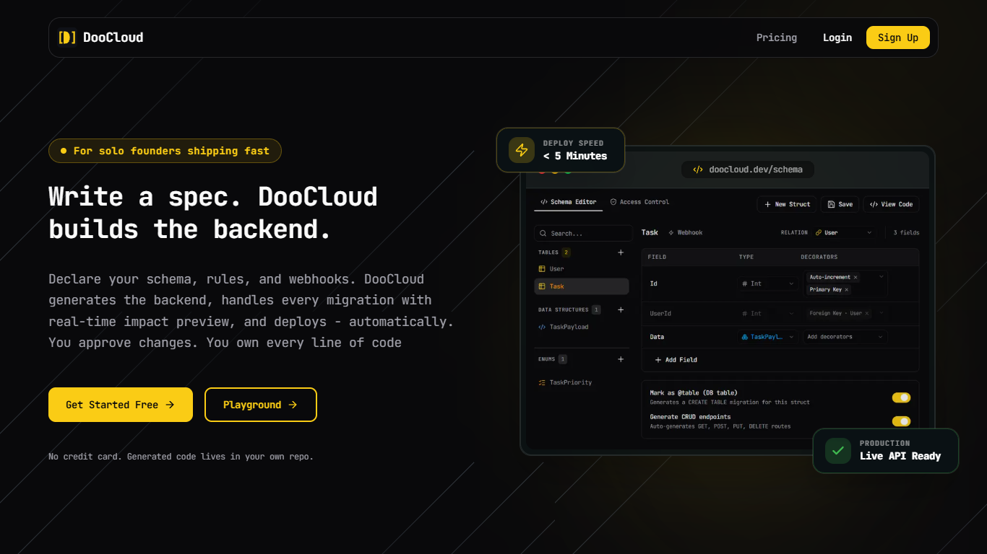Click the New Struct button
The width and height of the screenshot is (987, 554).
pyautogui.click(x=787, y=204)
